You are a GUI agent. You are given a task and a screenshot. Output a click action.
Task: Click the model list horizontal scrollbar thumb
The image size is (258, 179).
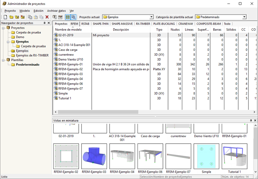(98, 112)
